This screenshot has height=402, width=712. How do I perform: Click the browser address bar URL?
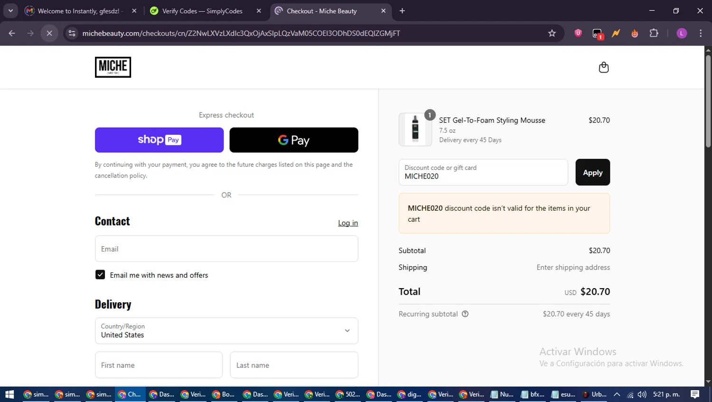pos(241,33)
